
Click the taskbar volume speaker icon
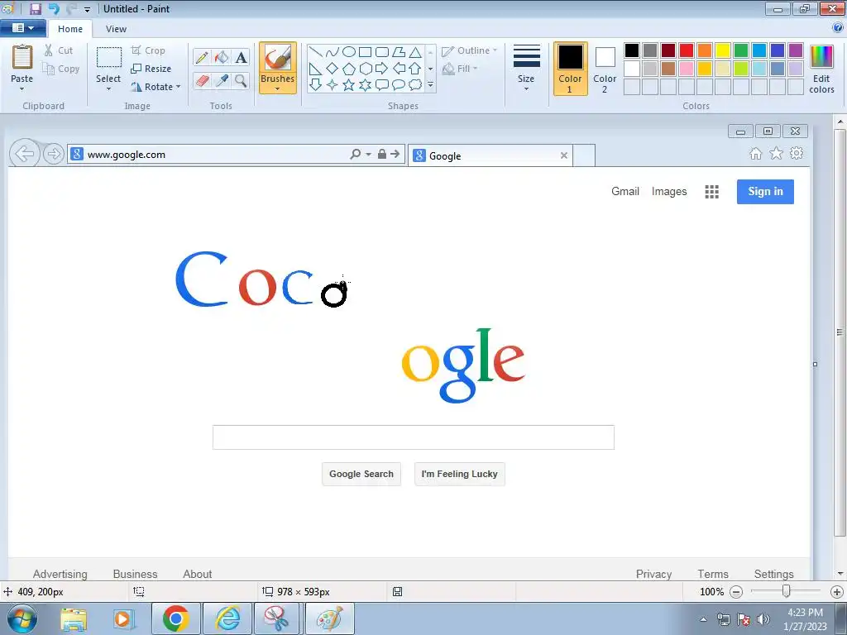763,619
